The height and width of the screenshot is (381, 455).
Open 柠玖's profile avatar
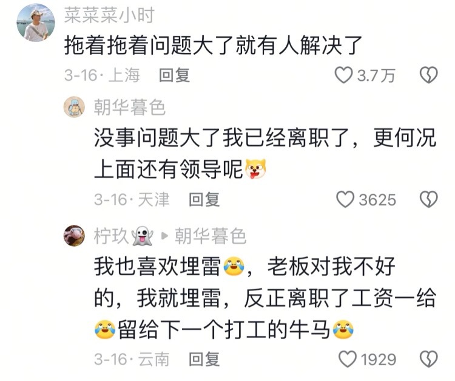(74, 236)
